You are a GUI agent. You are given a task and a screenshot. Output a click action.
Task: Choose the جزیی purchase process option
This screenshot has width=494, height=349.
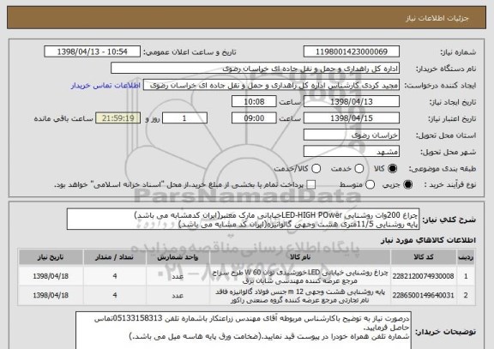pos(407,184)
